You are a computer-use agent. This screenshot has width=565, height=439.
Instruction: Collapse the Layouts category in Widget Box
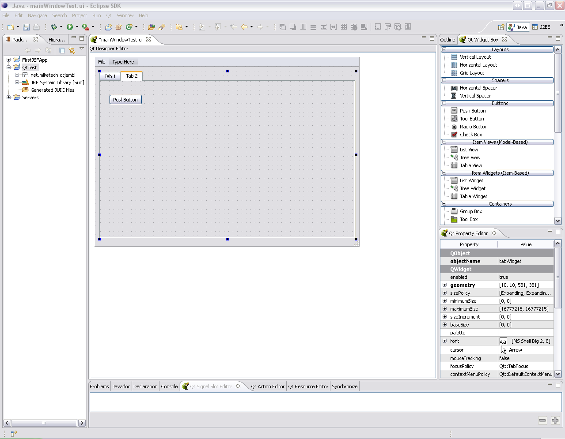coord(444,49)
